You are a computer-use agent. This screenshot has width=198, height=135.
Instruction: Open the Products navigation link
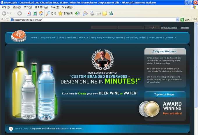[x=71, y=38]
